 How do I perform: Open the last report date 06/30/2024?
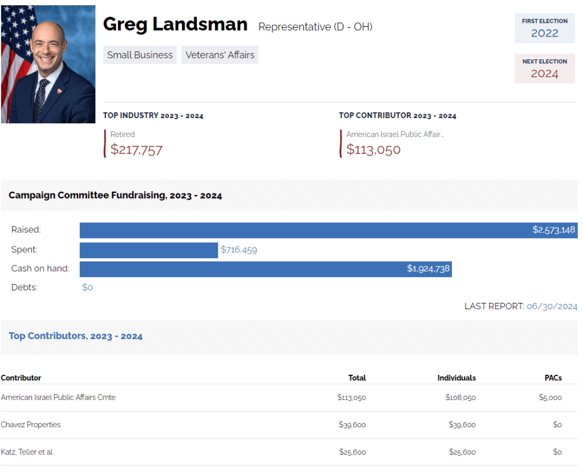click(x=552, y=306)
